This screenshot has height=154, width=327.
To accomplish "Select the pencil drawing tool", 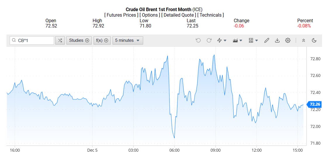I will [x=267, y=40].
